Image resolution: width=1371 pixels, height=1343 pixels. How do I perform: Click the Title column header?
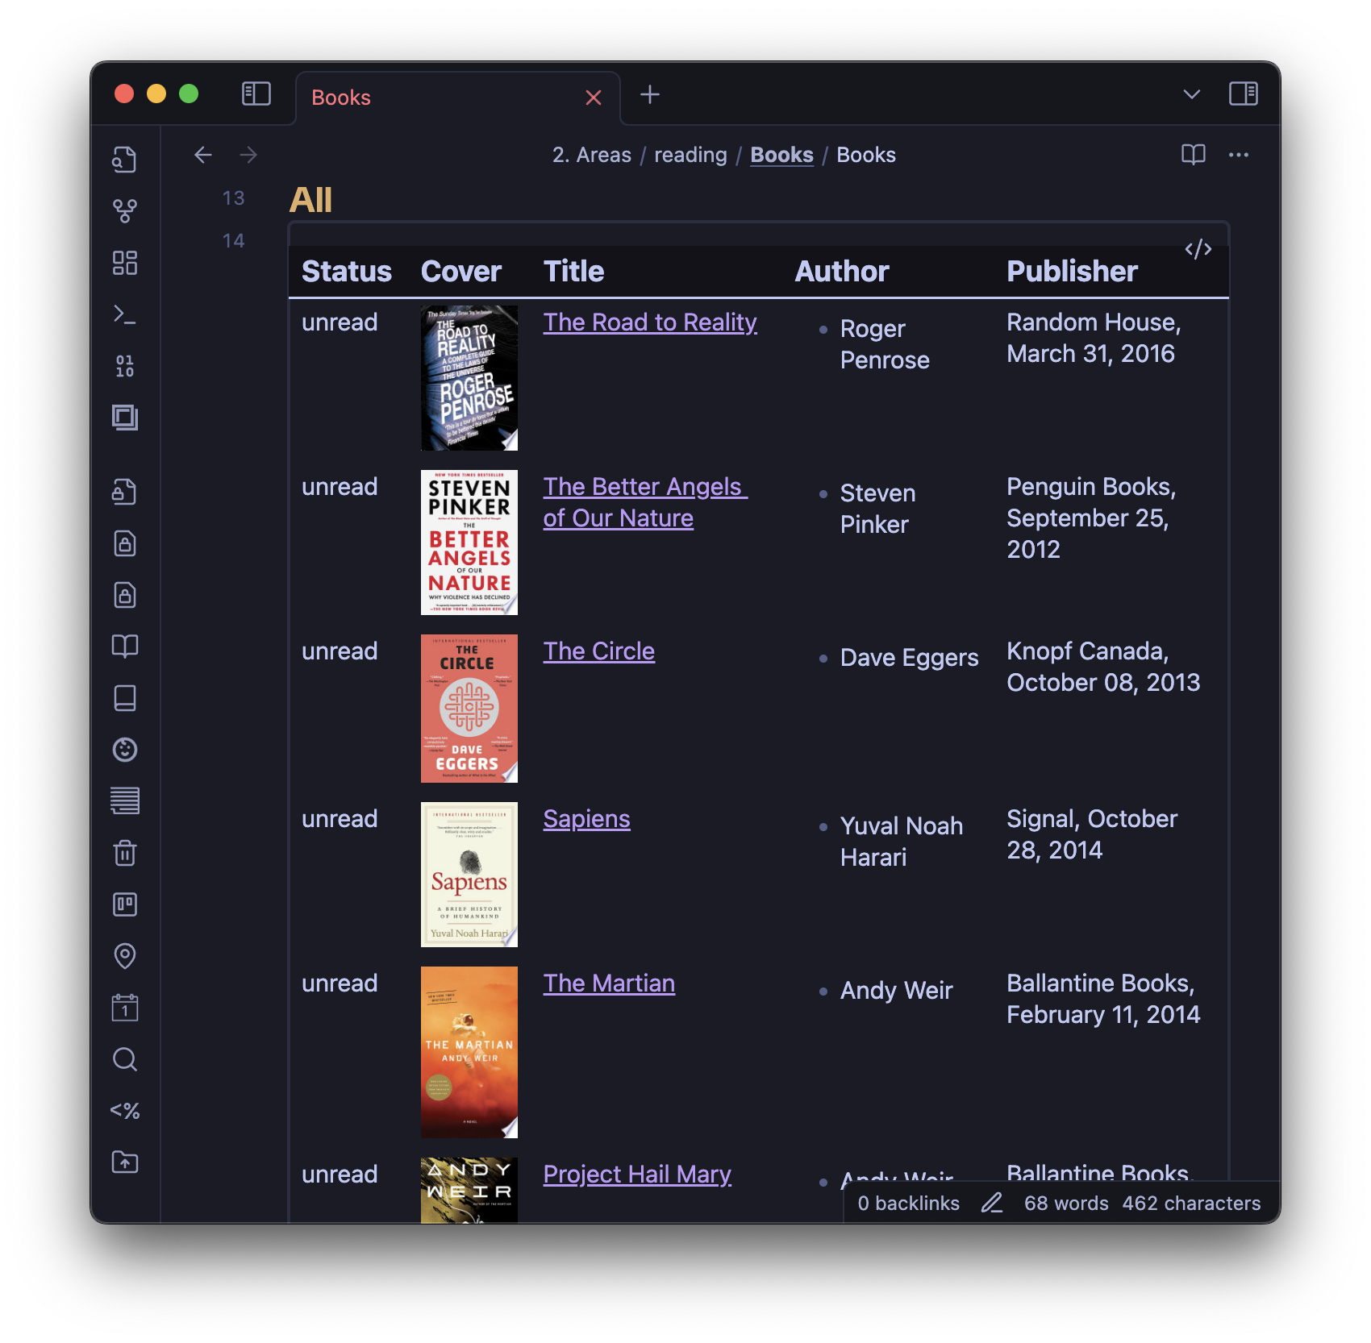573,271
